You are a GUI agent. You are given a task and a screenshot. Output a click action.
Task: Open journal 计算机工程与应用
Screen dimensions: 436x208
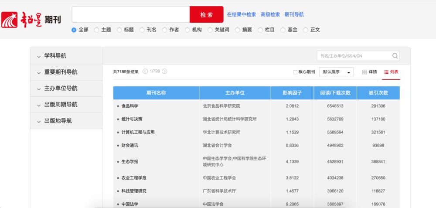138,133
